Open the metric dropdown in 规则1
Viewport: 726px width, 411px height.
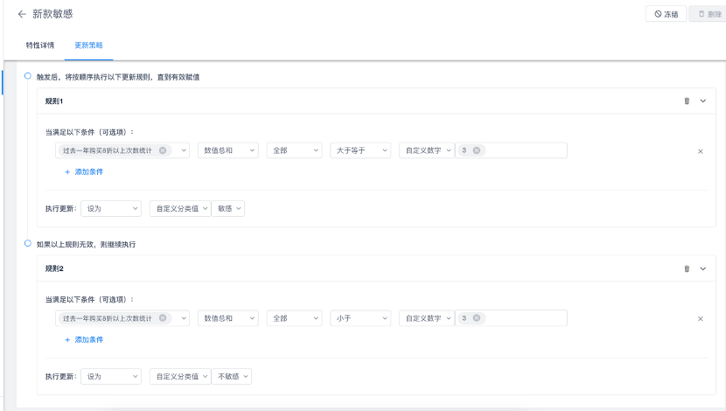click(x=184, y=150)
